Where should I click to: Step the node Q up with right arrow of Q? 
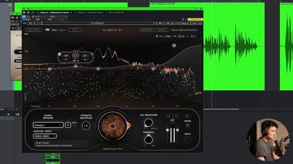point(87,60)
